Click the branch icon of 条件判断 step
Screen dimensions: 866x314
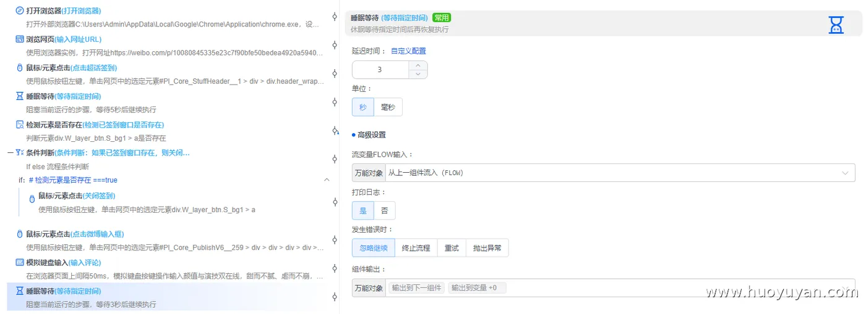tap(20, 152)
